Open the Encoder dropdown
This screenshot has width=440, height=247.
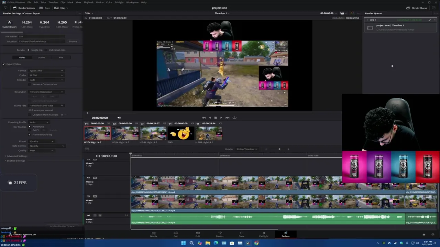pyautogui.click(x=46, y=80)
